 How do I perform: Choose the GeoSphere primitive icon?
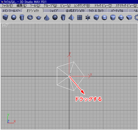[55, 17]
